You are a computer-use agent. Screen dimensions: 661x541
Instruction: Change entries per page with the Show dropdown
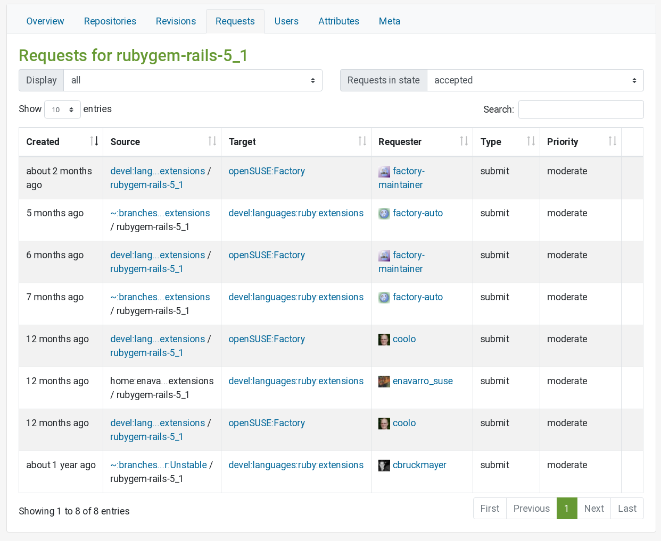62,109
